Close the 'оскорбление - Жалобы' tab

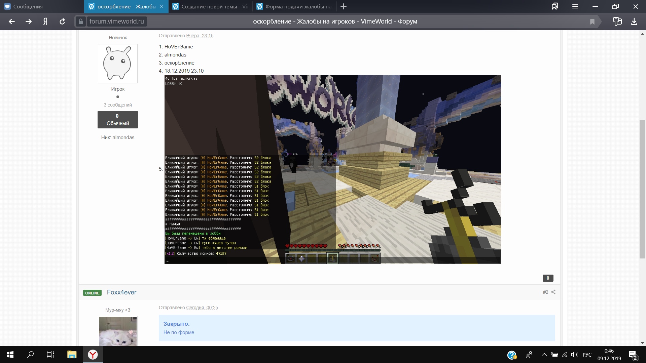click(161, 6)
